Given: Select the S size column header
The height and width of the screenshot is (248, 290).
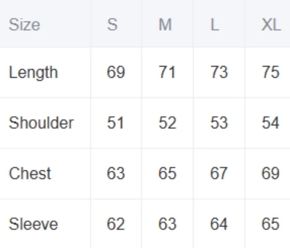Looking at the screenshot, I should [112, 25].
